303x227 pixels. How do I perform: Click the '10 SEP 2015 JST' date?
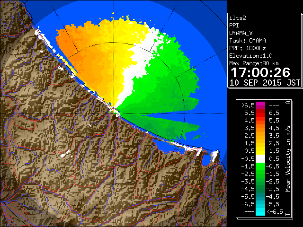[265, 83]
